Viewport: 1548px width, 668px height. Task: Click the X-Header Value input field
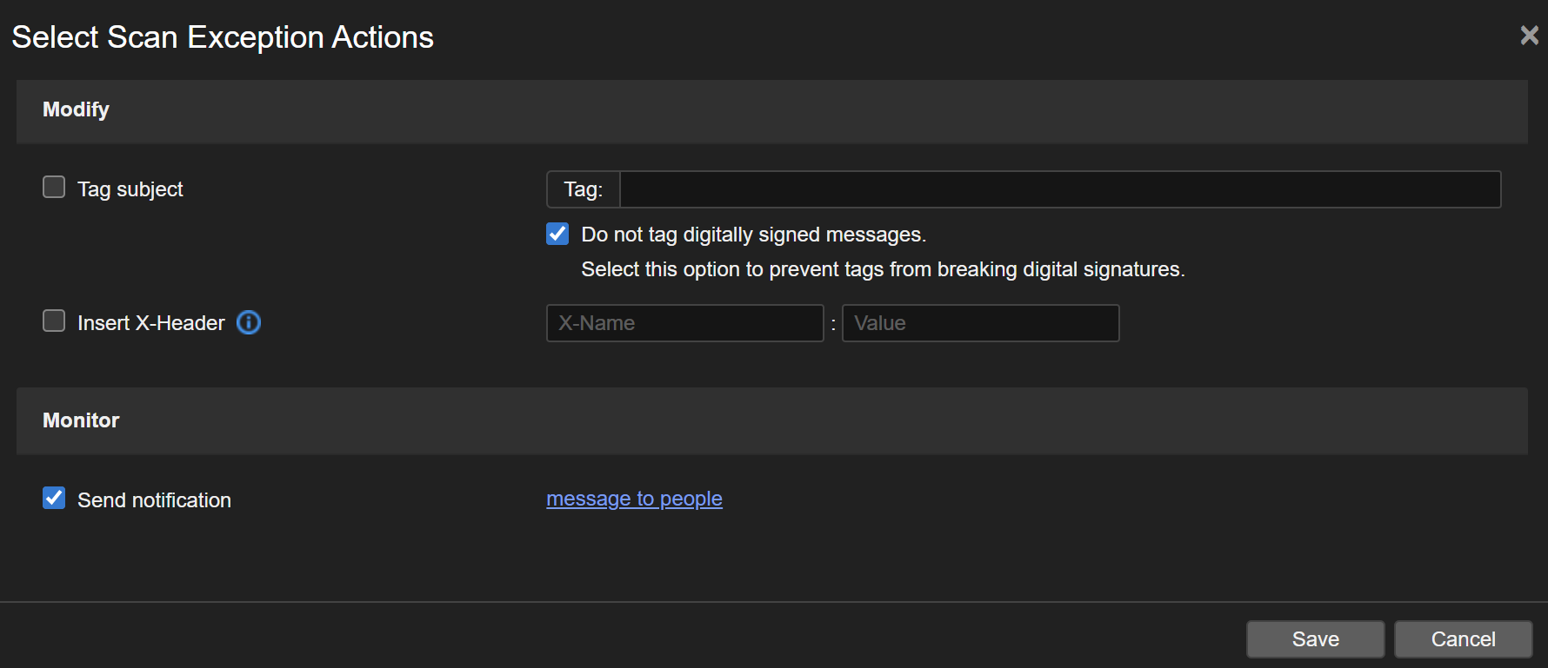tap(980, 323)
